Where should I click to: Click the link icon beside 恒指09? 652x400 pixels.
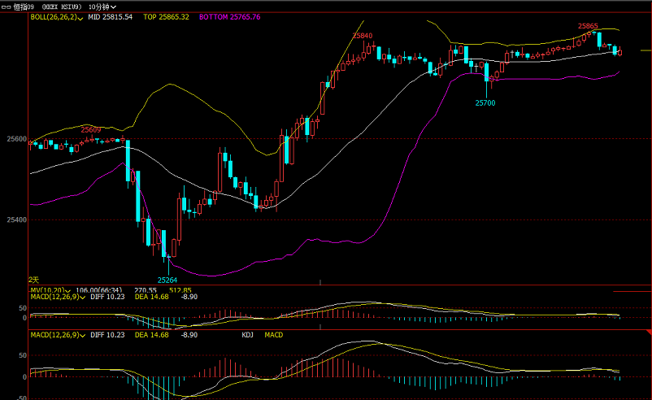7,7
